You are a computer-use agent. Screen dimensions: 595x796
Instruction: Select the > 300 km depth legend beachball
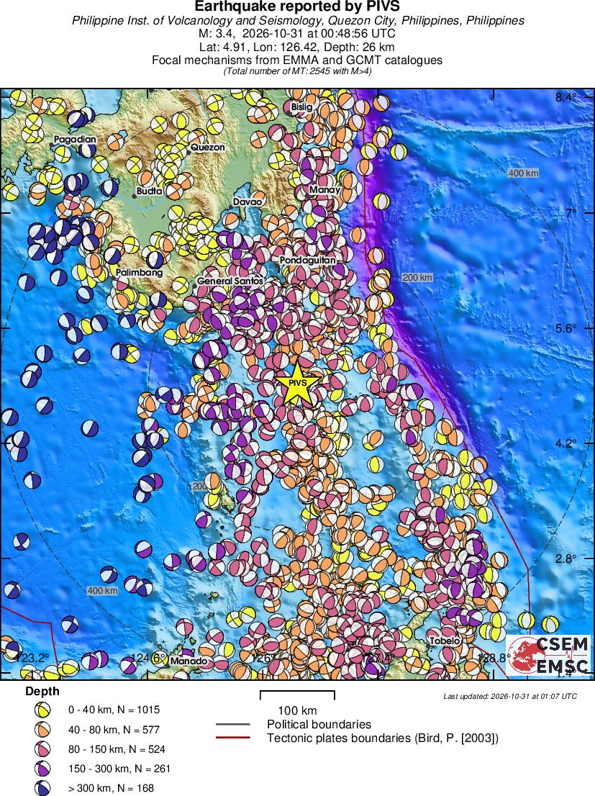(42, 788)
